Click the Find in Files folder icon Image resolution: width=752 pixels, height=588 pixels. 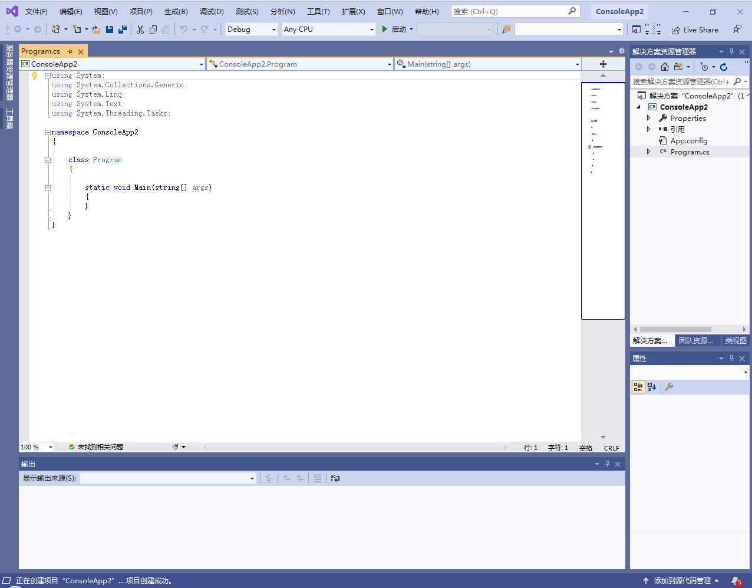tap(506, 29)
